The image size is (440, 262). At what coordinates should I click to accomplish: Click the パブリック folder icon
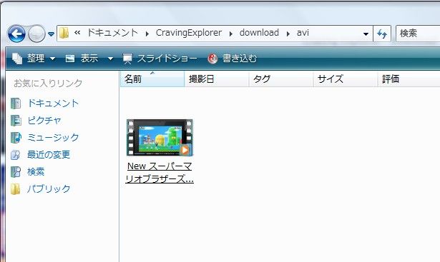[16, 189]
